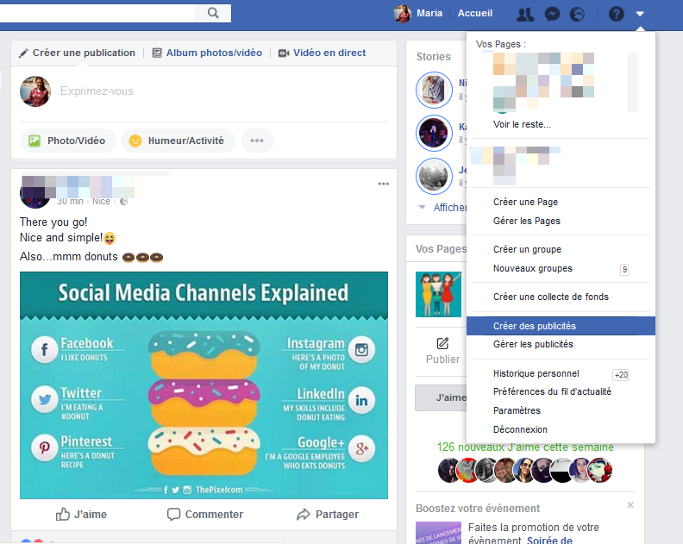Switch to Album photos/vidéo tab
Image resolution: width=683 pixels, height=544 pixels.
click(x=207, y=53)
